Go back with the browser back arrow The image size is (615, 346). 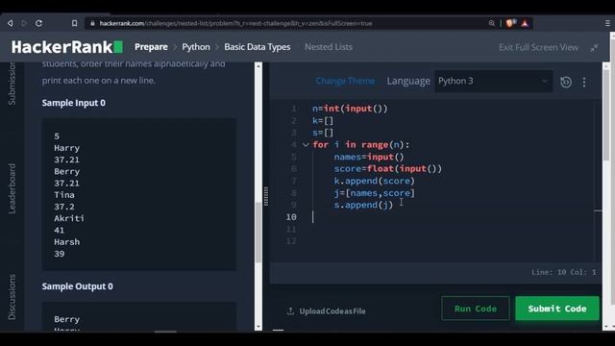pos(11,23)
